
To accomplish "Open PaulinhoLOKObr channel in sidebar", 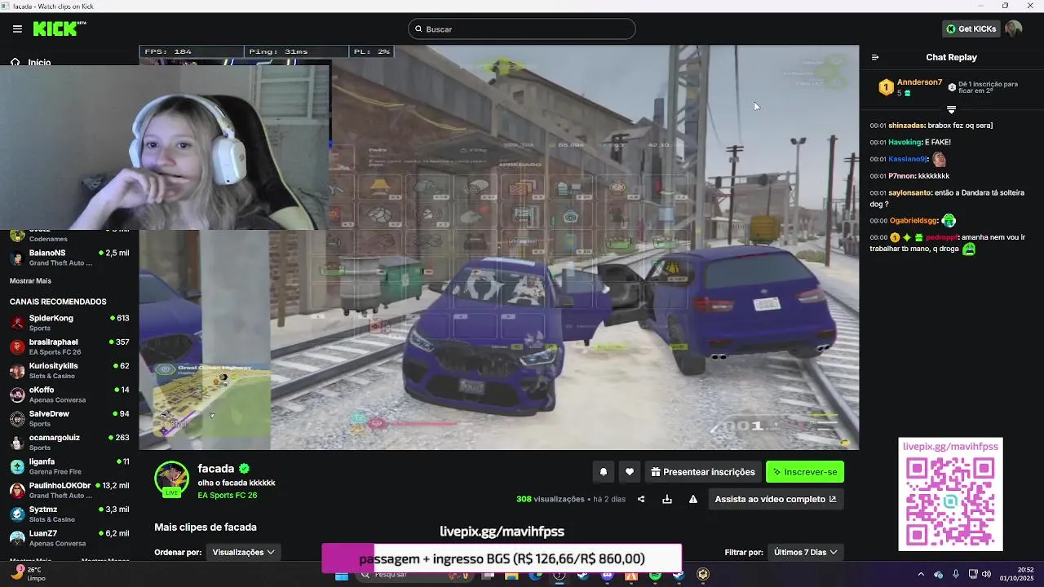I will (x=69, y=490).
